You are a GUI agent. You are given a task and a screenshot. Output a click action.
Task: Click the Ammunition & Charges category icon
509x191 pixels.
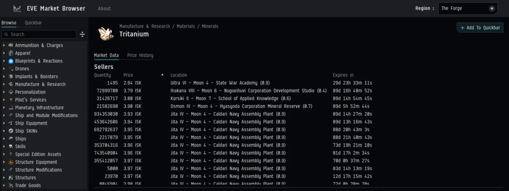[11, 45]
